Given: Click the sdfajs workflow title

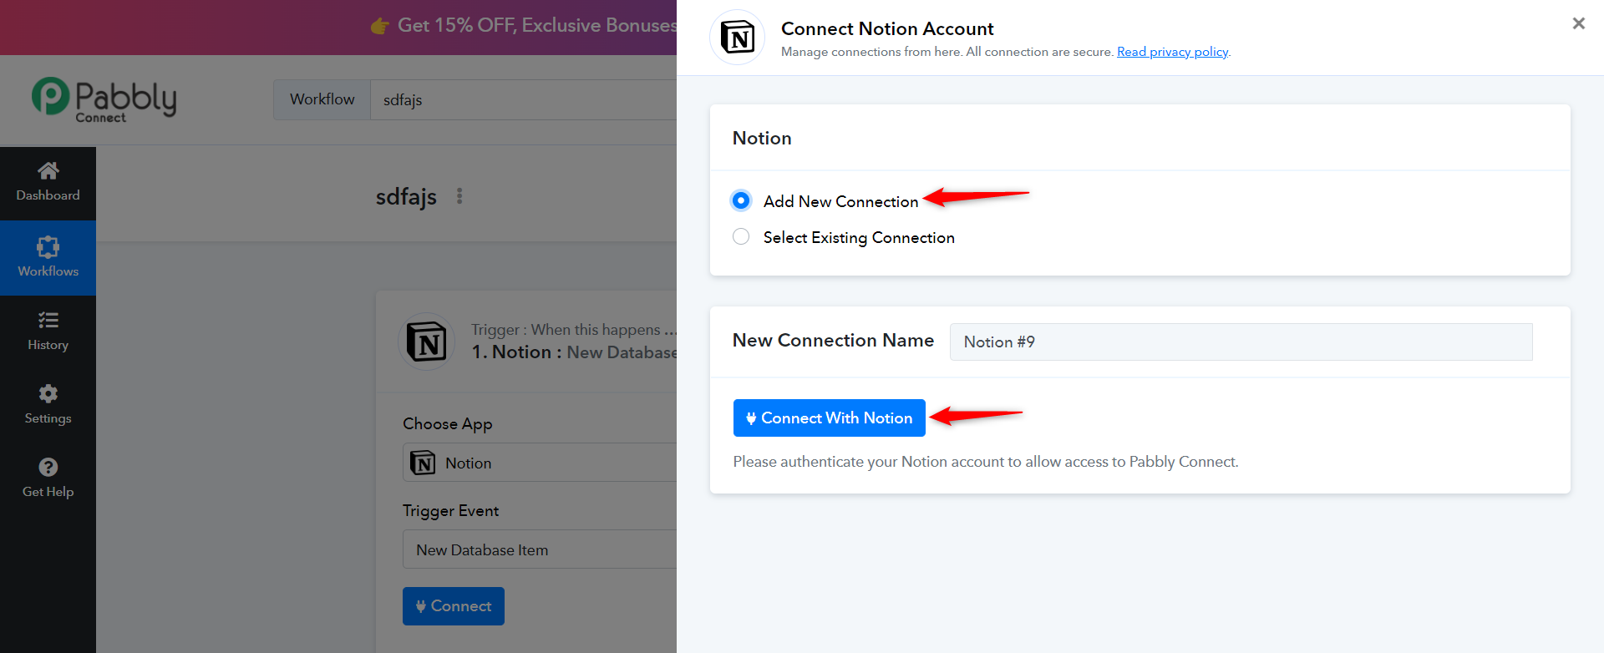Looking at the screenshot, I should point(406,197).
